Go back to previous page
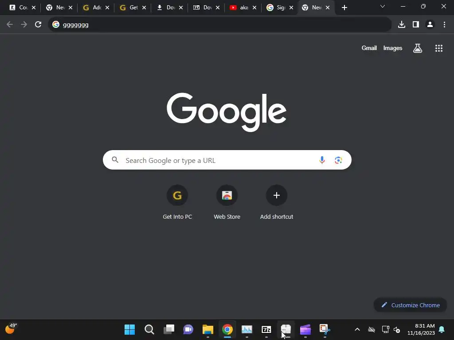The image size is (454, 340). click(10, 25)
